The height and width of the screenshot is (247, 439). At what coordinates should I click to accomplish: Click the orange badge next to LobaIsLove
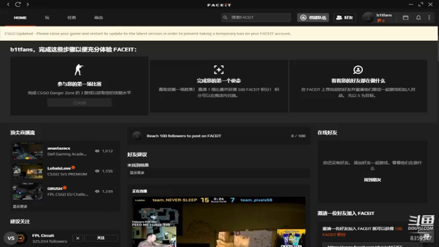pyautogui.click(x=73, y=167)
